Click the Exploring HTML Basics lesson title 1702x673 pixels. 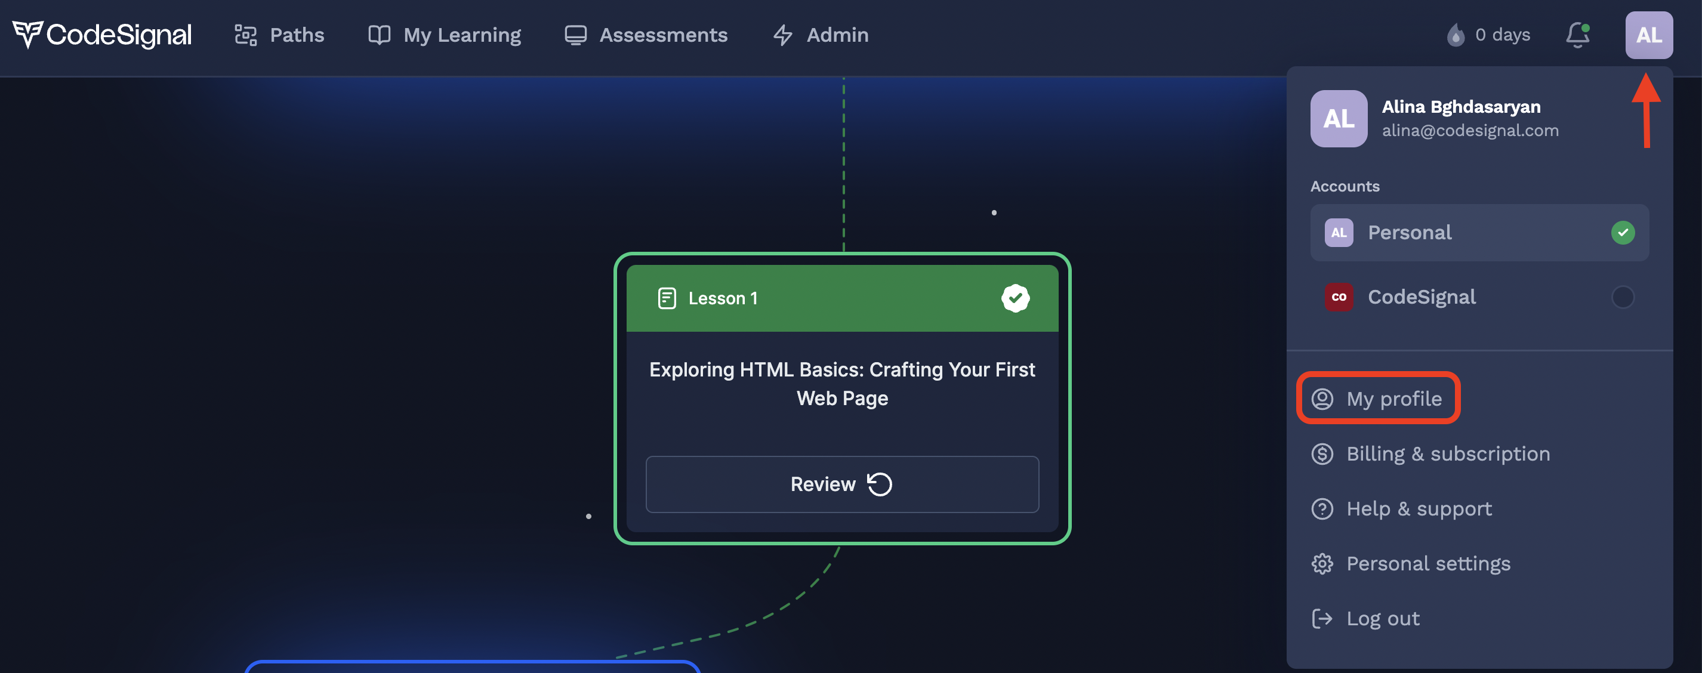pyautogui.click(x=841, y=383)
